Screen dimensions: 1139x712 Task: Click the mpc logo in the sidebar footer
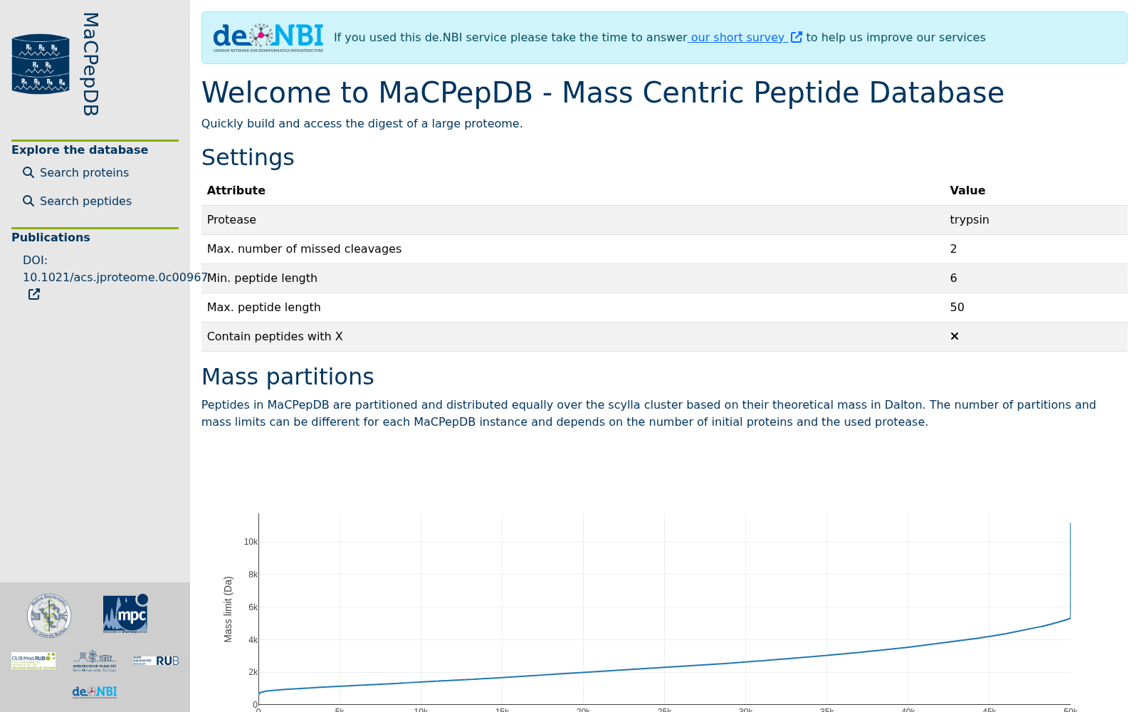(125, 614)
